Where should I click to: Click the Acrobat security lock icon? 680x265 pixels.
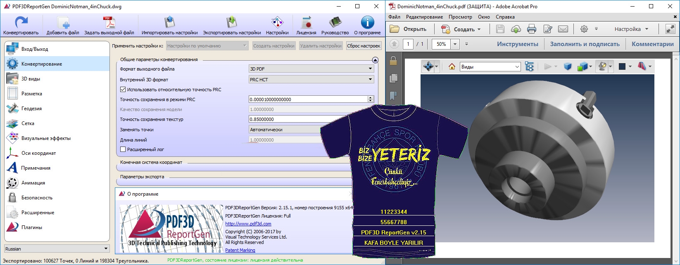click(x=393, y=61)
